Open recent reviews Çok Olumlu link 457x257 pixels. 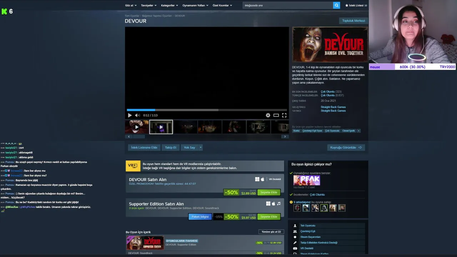tap(328, 92)
